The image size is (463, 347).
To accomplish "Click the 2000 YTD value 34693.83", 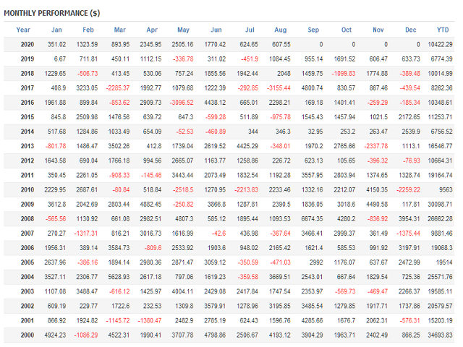I will tap(440, 335).
